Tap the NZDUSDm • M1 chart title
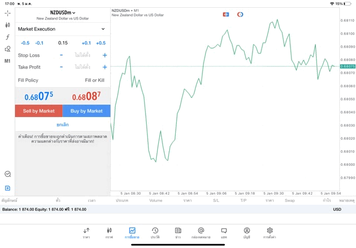 point(125,11)
